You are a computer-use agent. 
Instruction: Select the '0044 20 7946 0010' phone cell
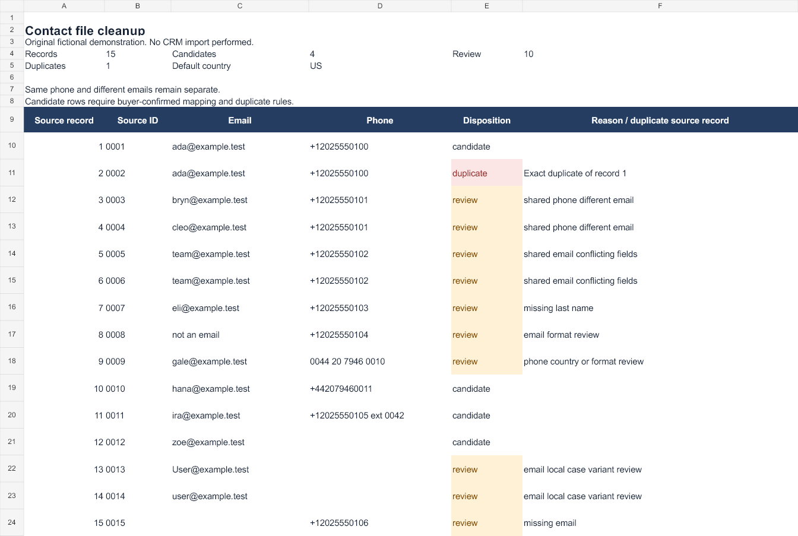click(x=380, y=361)
